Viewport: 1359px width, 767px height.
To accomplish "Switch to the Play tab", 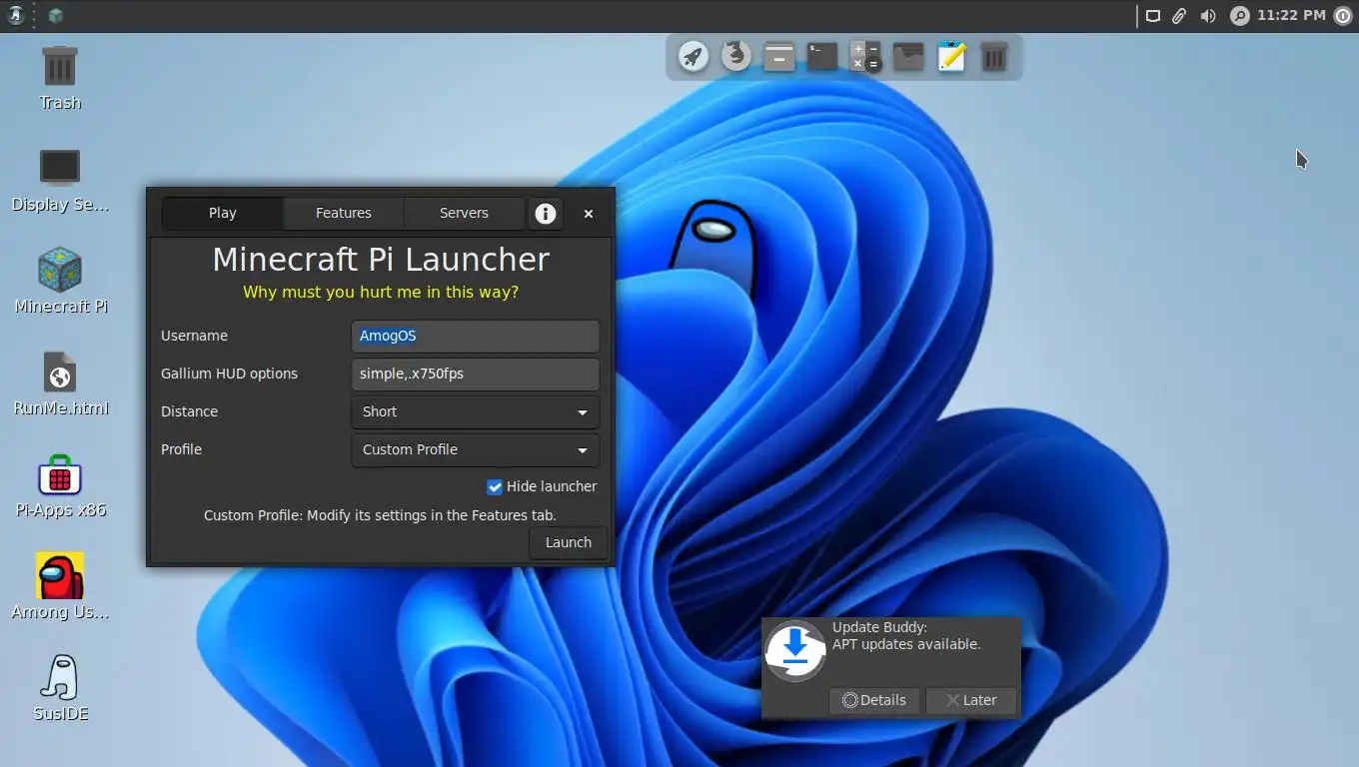I will pyautogui.click(x=222, y=214).
